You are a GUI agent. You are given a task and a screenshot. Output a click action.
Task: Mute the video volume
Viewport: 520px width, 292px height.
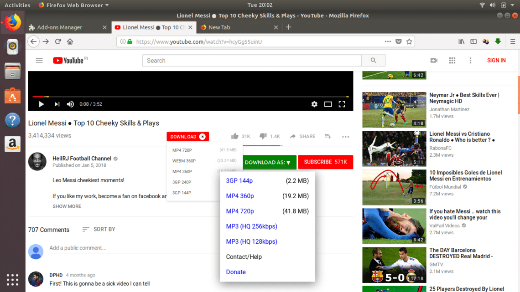click(x=70, y=104)
